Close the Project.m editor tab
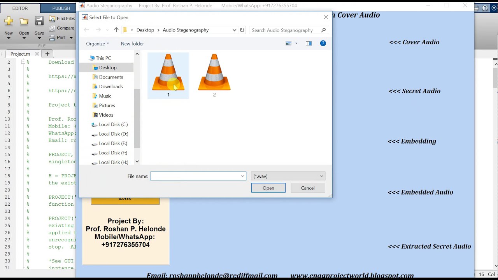 pyautogui.click(x=37, y=54)
